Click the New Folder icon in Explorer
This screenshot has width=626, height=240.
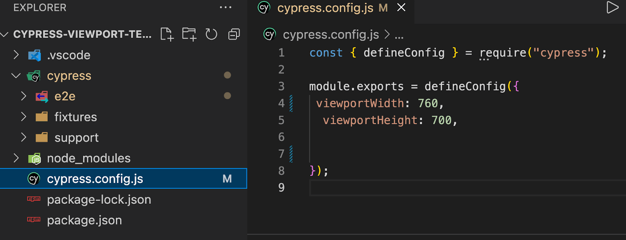pyautogui.click(x=189, y=34)
